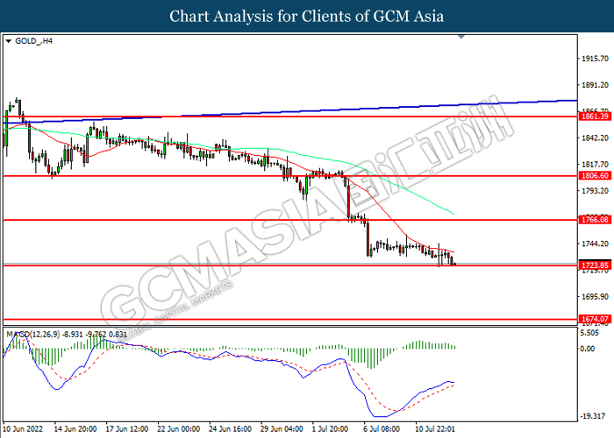Select the GOLD_,H4 chart title label
The height and width of the screenshot is (438, 614).
pyautogui.click(x=33, y=41)
